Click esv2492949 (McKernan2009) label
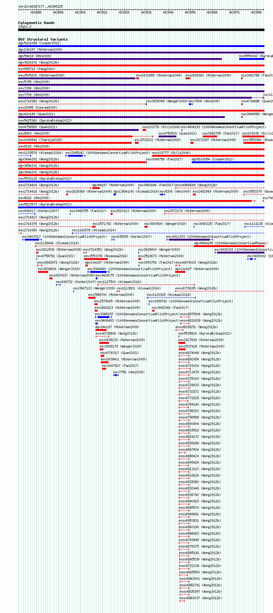The image size is (273, 613). (216, 191)
